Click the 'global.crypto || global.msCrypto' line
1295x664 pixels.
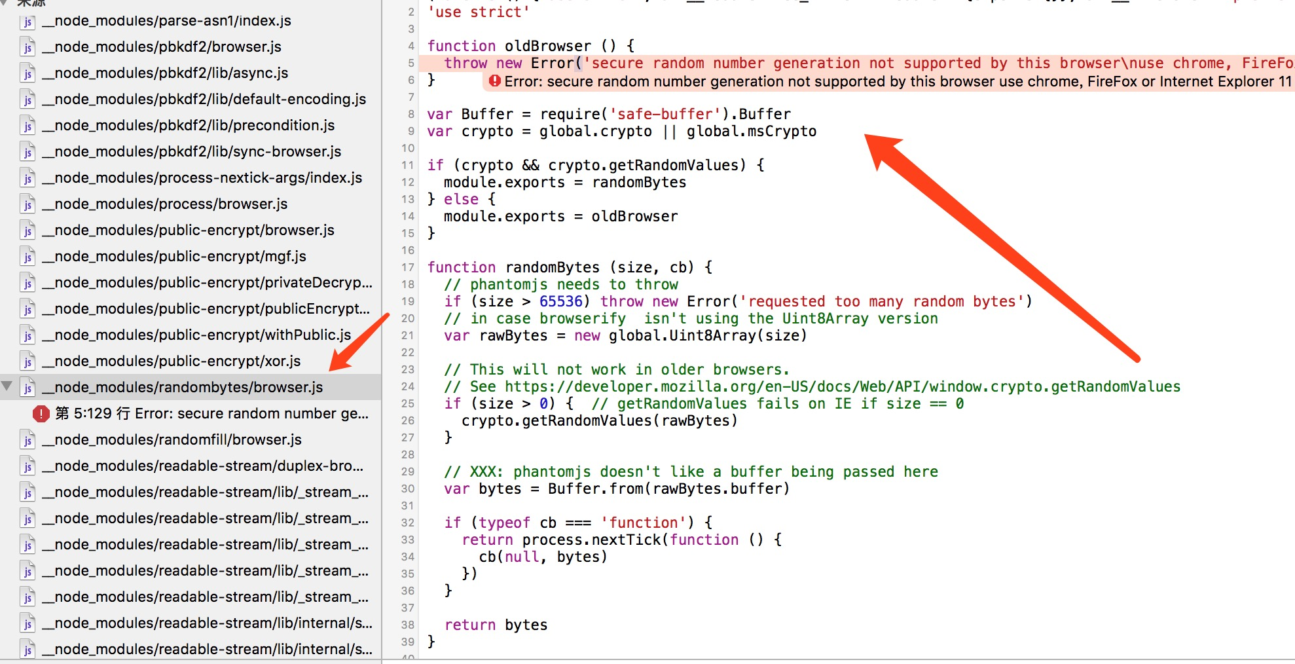(x=622, y=131)
